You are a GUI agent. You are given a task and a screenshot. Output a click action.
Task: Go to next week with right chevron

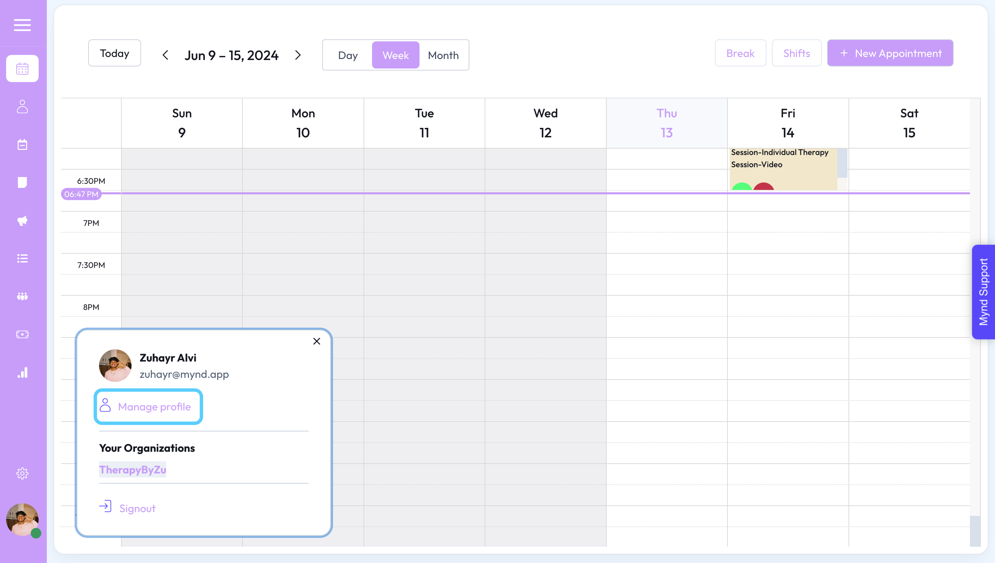coord(298,55)
